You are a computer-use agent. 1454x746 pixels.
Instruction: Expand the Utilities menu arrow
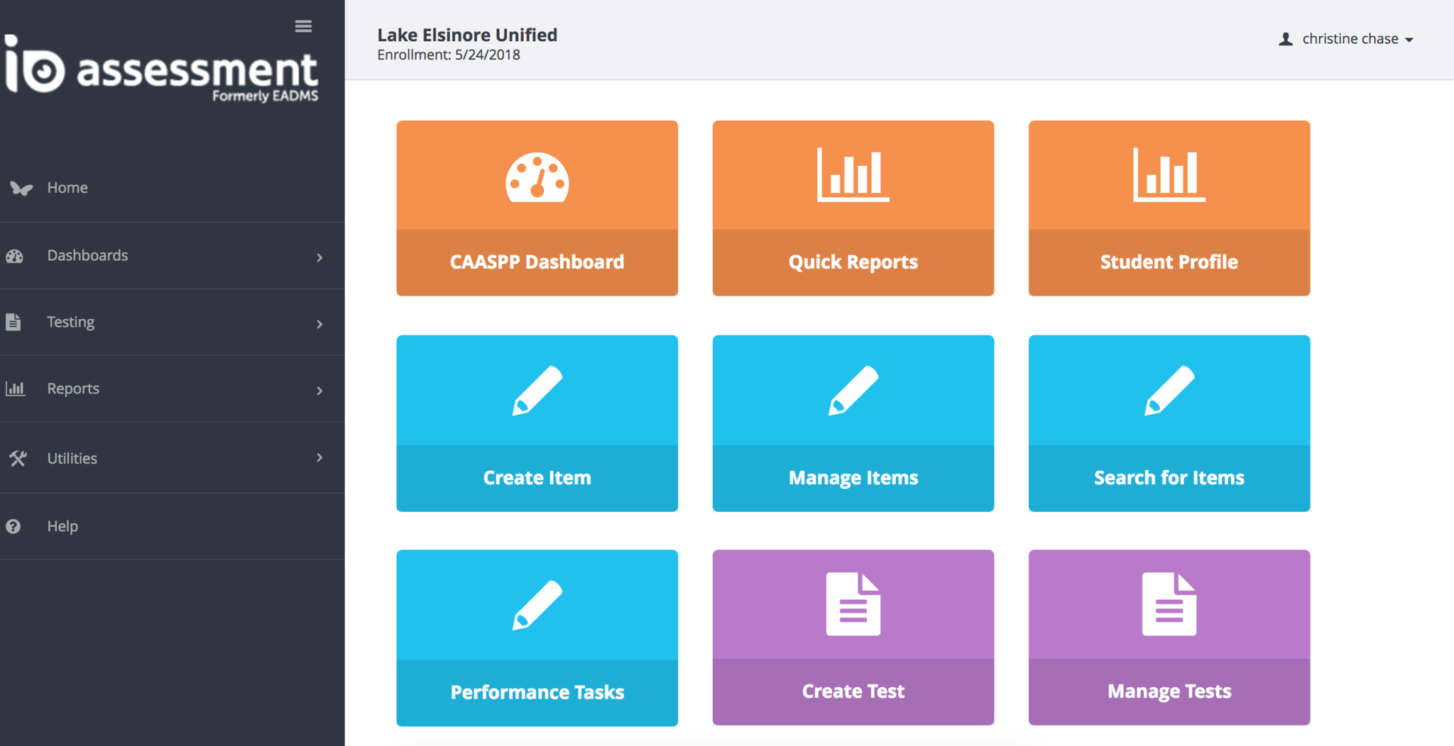point(319,457)
